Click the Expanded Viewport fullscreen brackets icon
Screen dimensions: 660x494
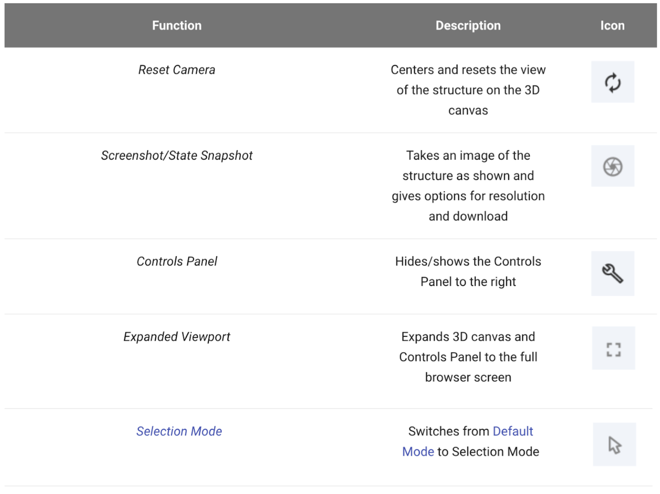[x=613, y=349]
